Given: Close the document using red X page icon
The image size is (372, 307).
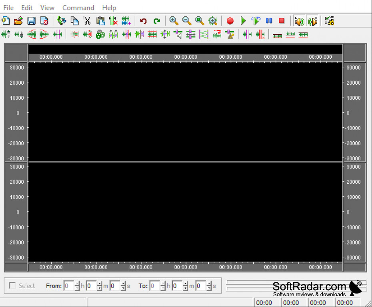Looking at the screenshot, I should point(44,21).
